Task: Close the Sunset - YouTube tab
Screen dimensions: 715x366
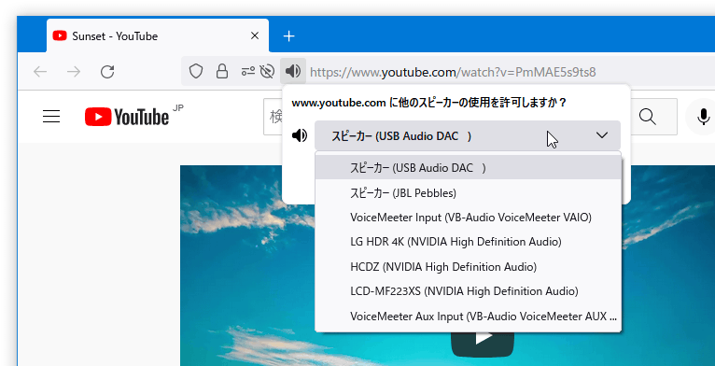Action: click(255, 36)
